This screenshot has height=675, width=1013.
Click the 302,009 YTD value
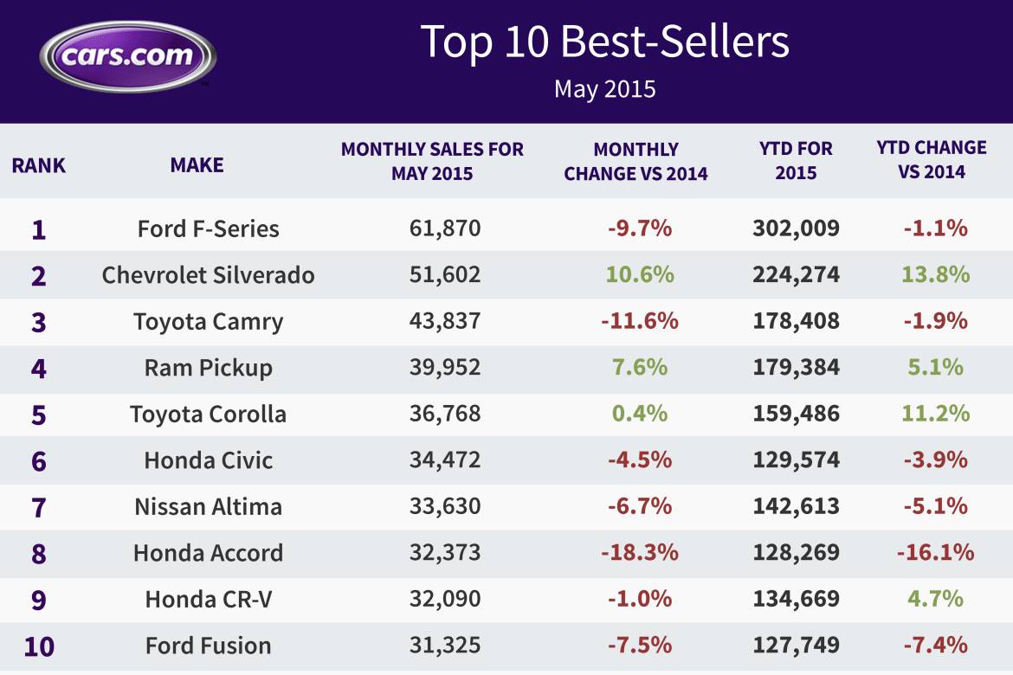(796, 228)
